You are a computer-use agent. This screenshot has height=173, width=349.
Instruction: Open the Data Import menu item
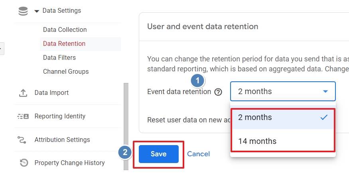(51, 93)
